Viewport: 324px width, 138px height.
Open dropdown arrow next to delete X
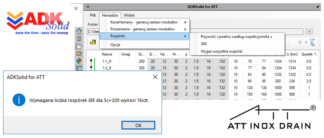point(306,43)
